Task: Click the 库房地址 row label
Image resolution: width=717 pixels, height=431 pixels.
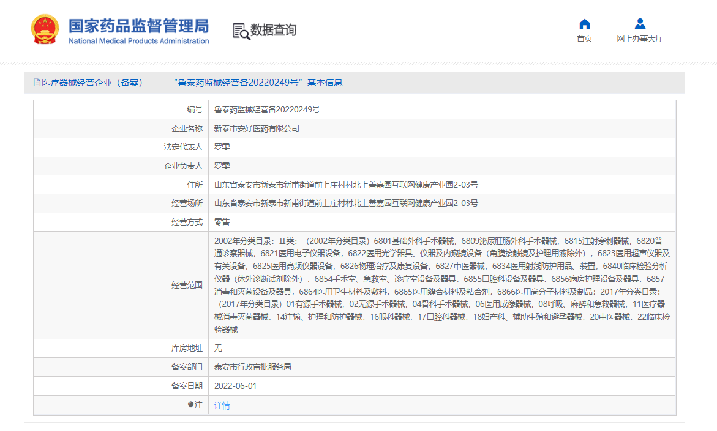Action: 187,348
